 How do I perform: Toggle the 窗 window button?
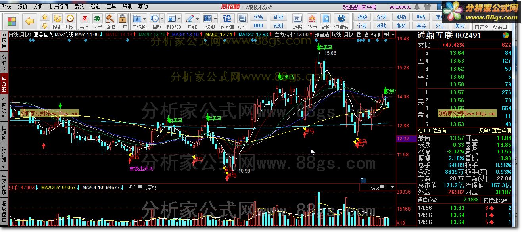click(366, 35)
